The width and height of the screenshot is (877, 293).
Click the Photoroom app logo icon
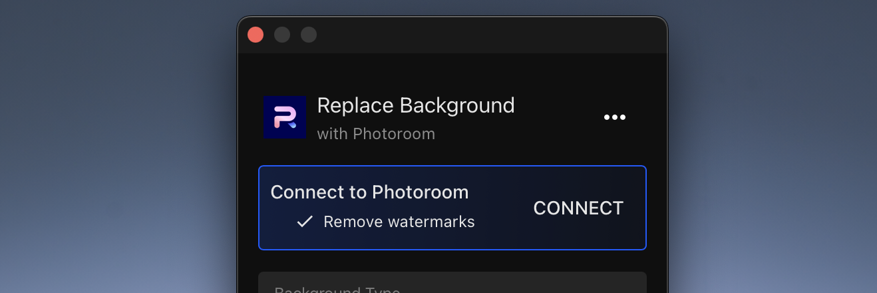tap(285, 117)
